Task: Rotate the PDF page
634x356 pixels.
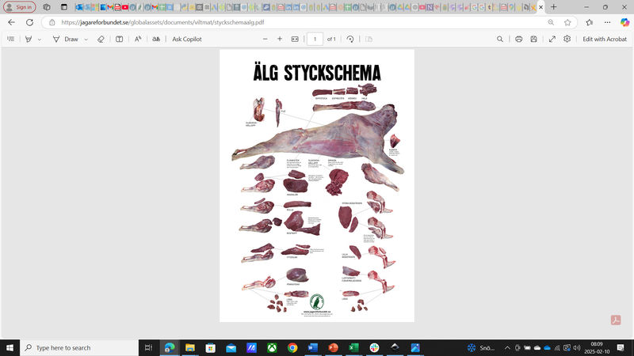Action: (x=350, y=39)
